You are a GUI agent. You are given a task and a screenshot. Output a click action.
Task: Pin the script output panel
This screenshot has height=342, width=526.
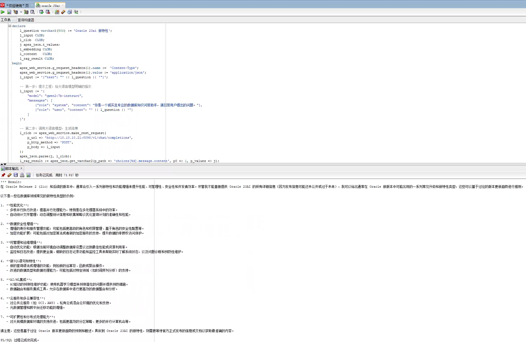point(3,175)
